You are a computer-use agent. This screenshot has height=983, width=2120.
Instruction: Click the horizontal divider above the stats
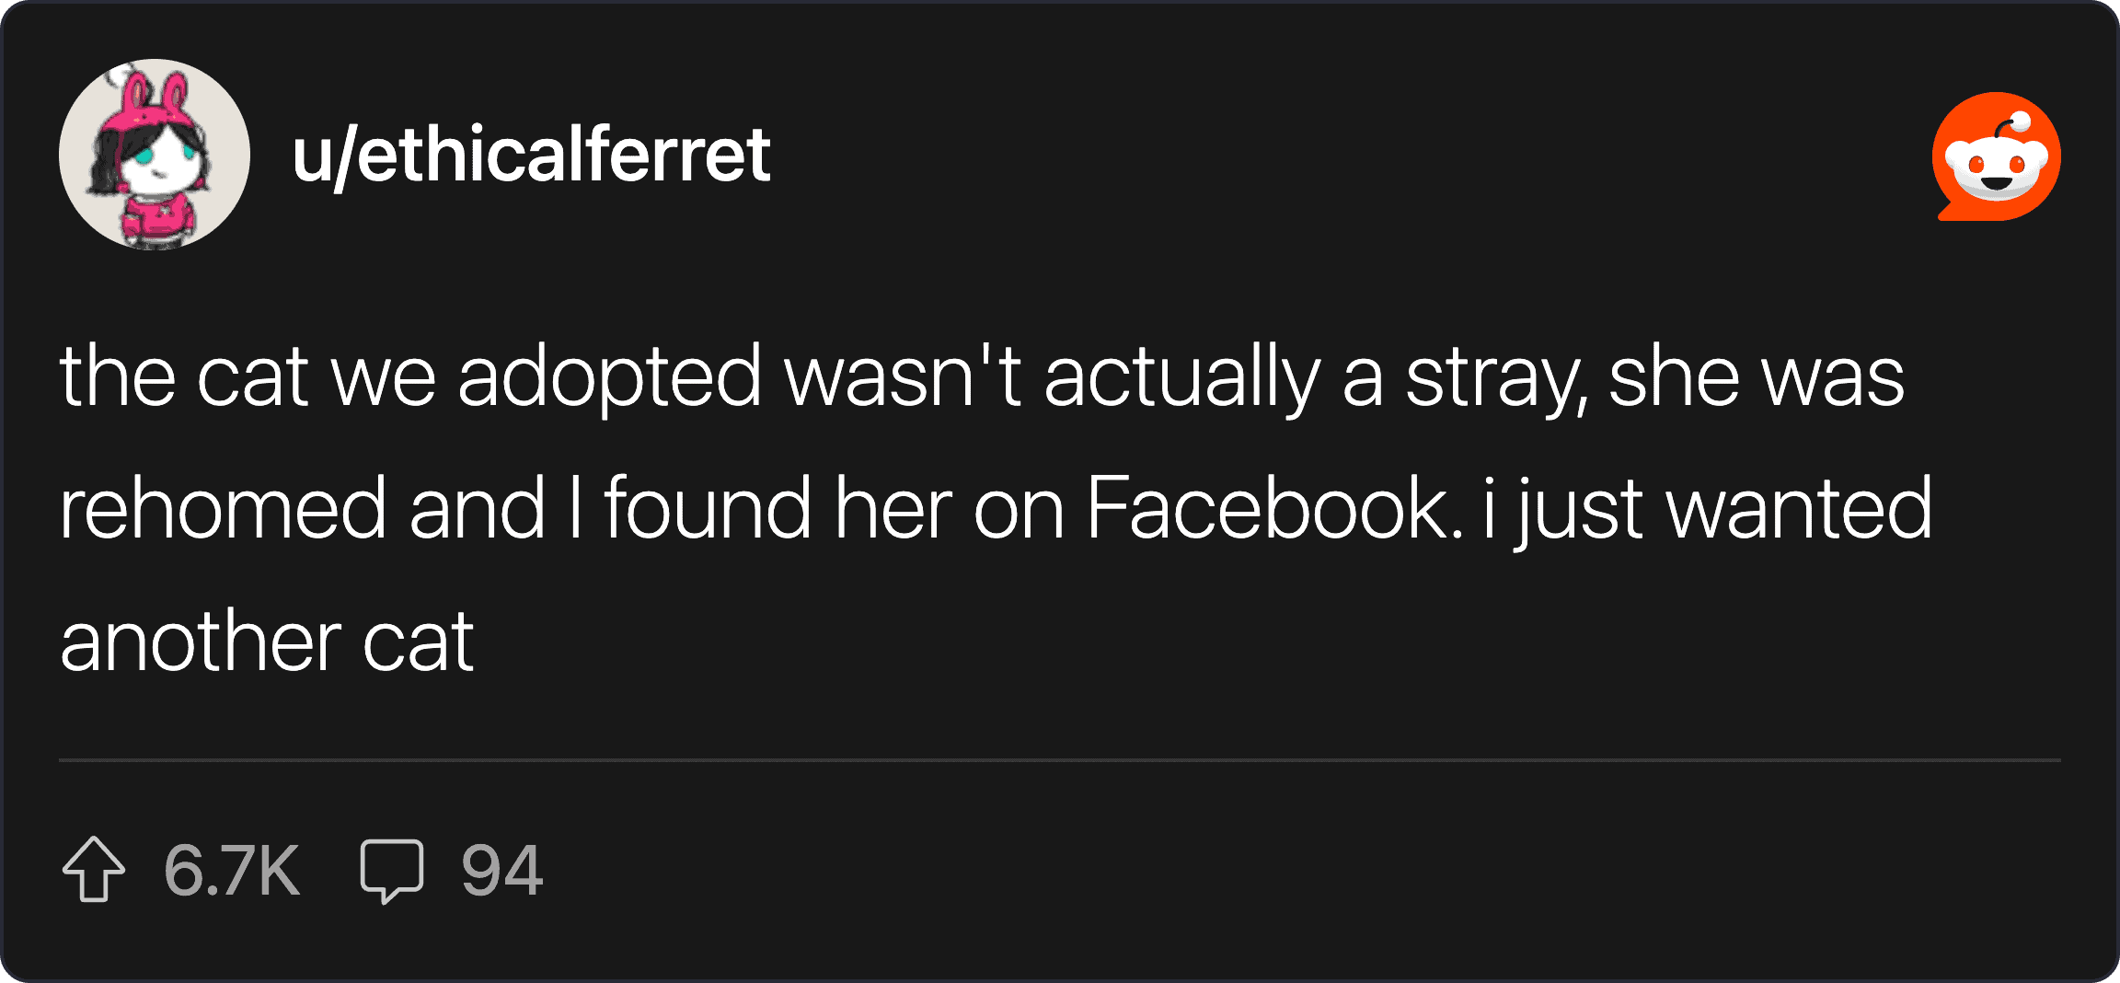[x=1060, y=760]
